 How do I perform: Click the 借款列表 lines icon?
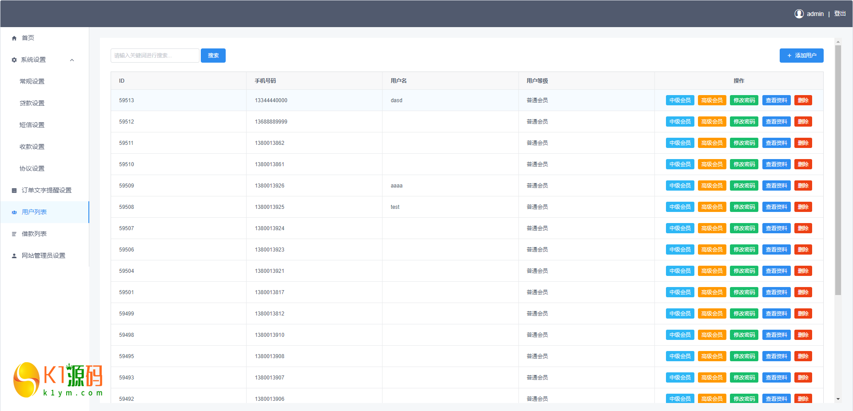[x=14, y=234]
